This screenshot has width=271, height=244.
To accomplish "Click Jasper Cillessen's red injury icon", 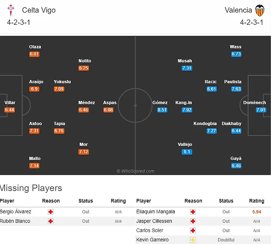I will pyautogui.click(x=193, y=221).
